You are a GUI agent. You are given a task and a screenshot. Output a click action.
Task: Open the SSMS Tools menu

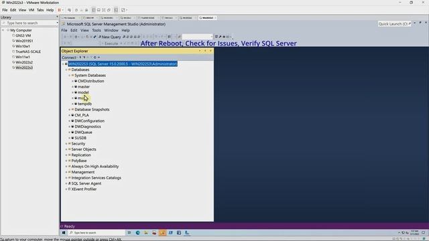97,30
